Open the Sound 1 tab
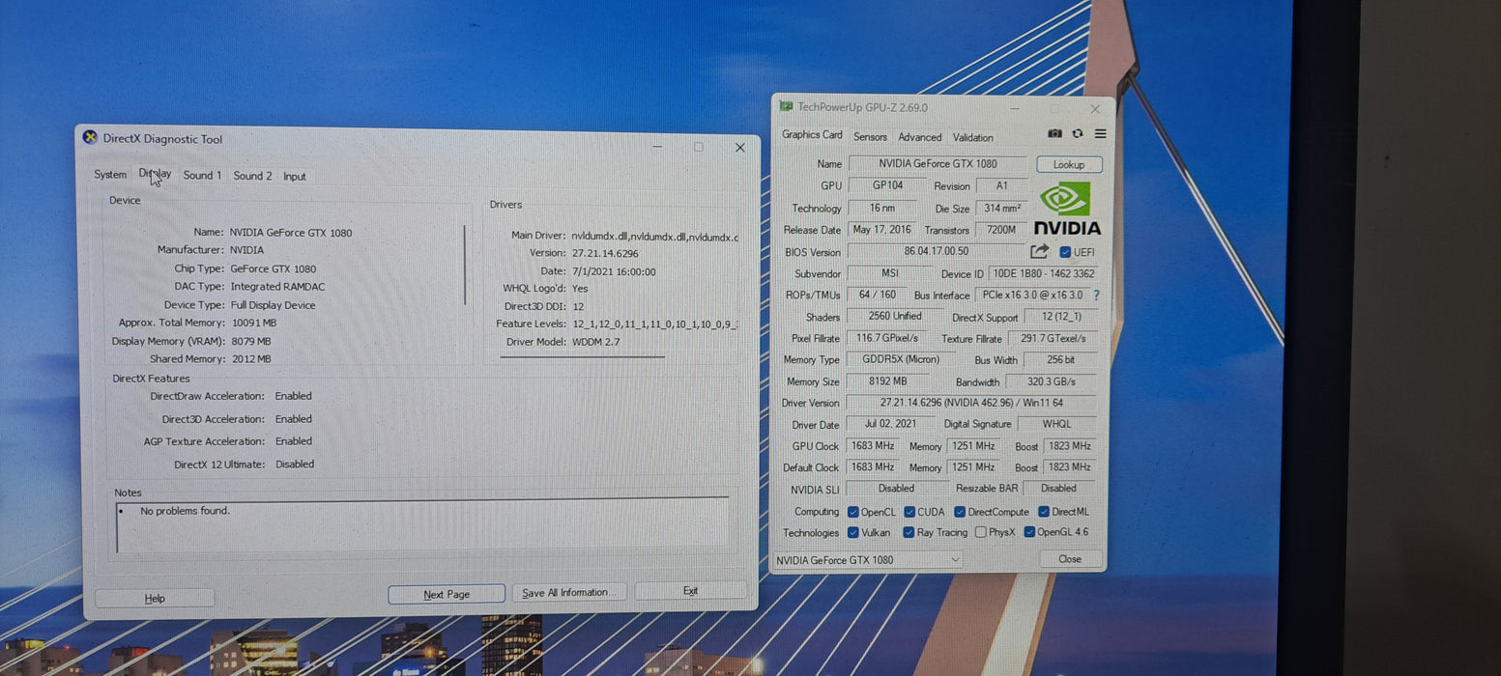Screen dimensions: 1501x676 [202, 175]
